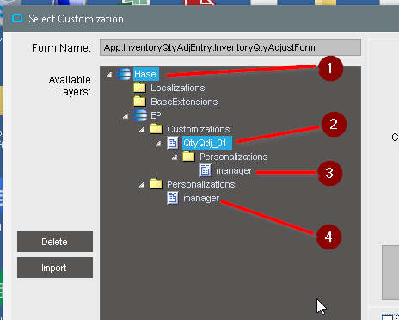Screen dimensions: 399x320
Task: Select manager personalization under EP Personalizations
Action: click(x=201, y=198)
